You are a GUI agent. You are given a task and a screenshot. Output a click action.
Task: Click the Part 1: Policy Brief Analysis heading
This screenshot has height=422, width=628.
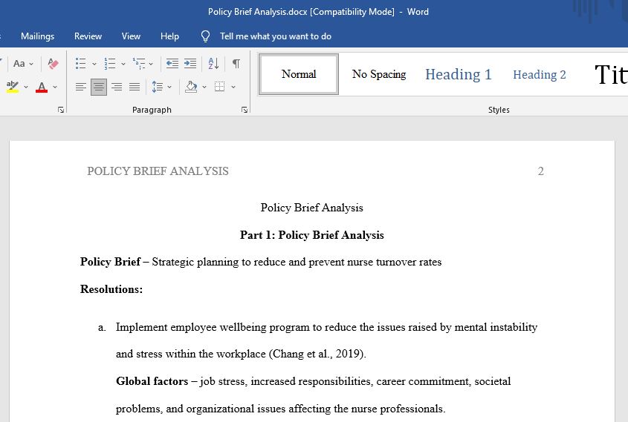click(311, 235)
